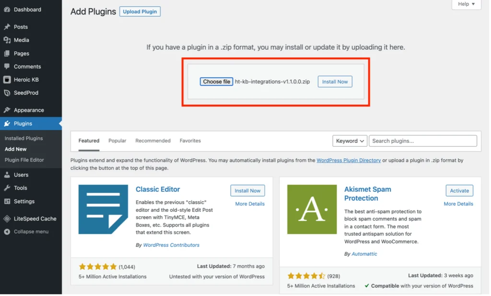Viewport: 491px width, 296px height.
Task: Click the Media icon in sidebar
Action: pyautogui.click(x=7, y=40)
